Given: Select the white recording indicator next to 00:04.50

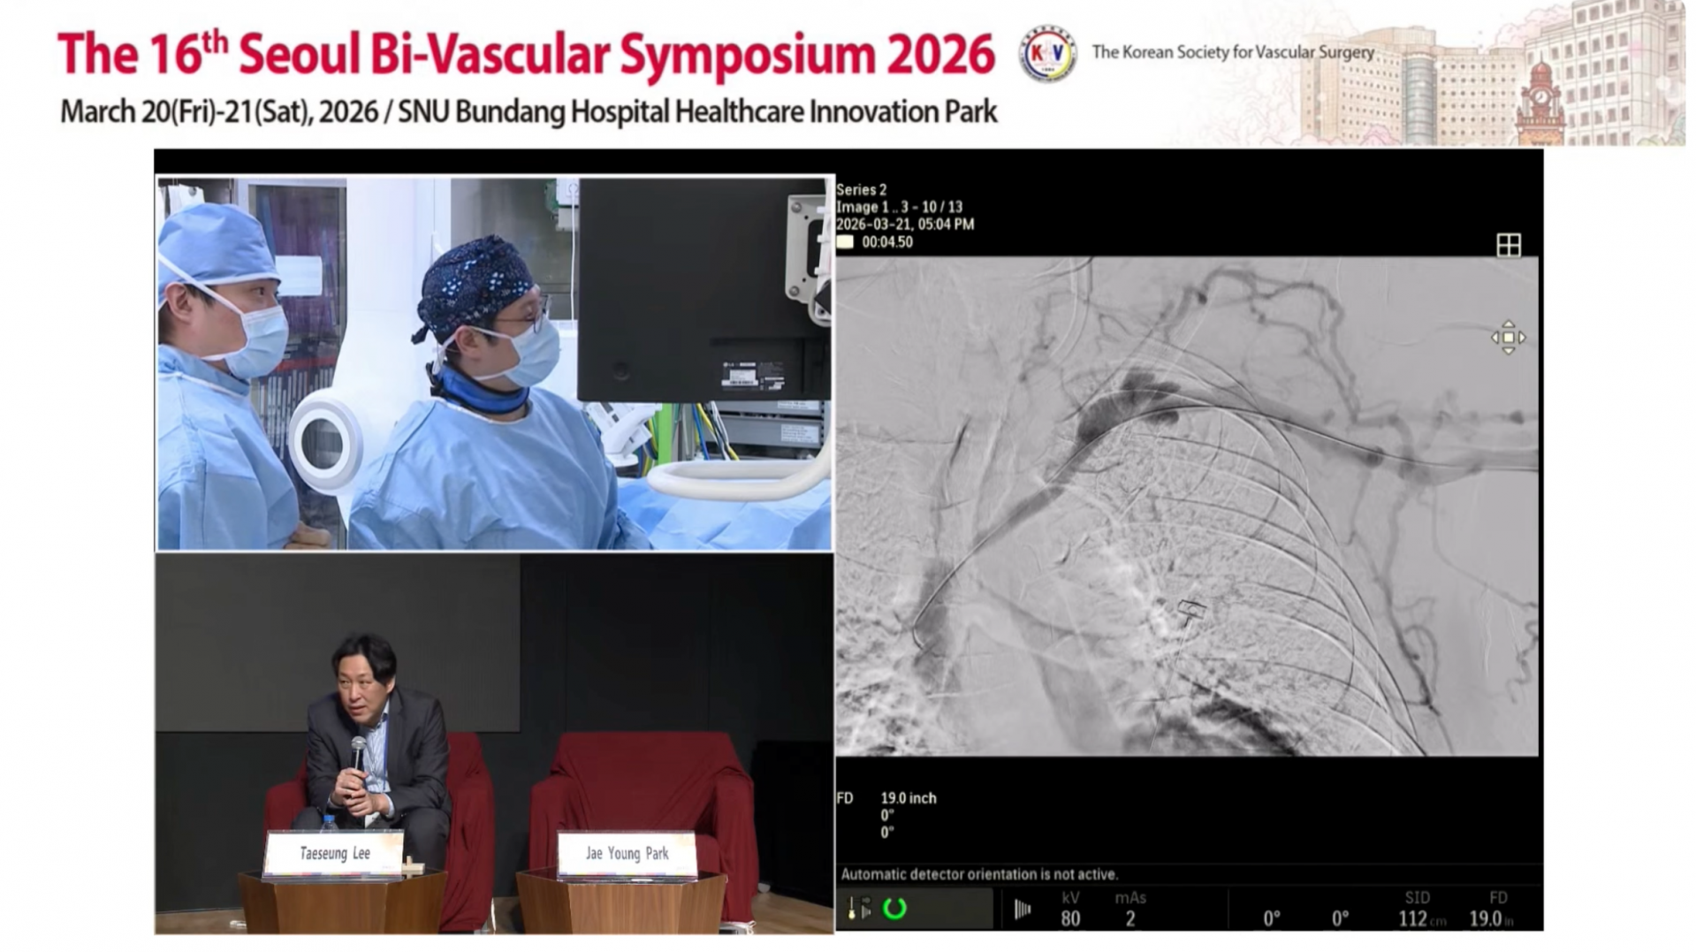Looking at the screenshot, I should 846,242.
